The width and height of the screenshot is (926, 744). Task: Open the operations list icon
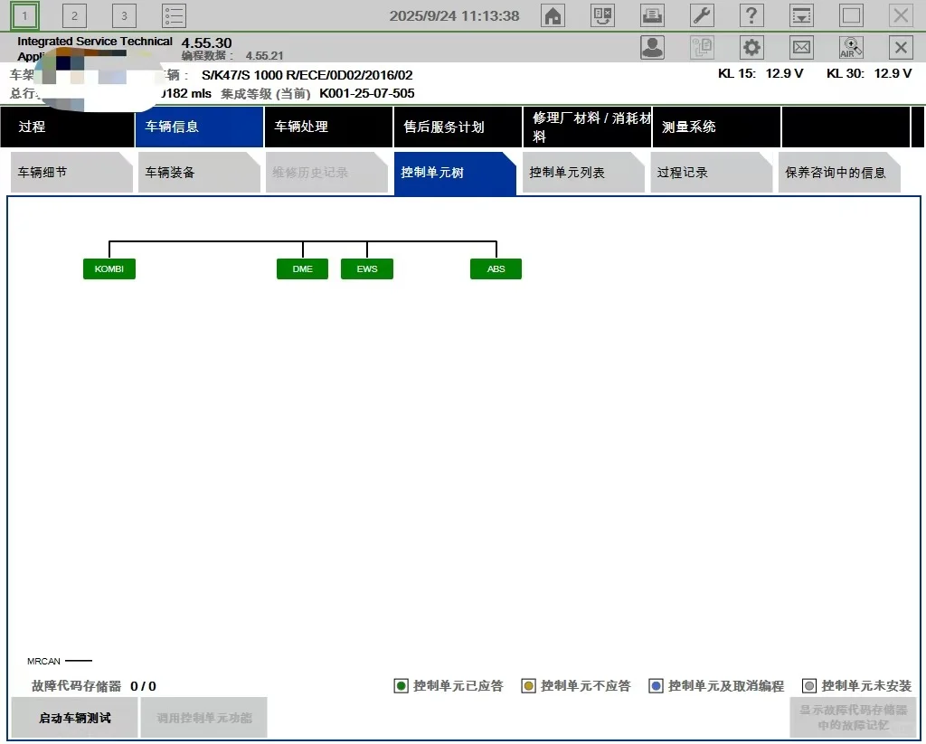pos(174,16)
